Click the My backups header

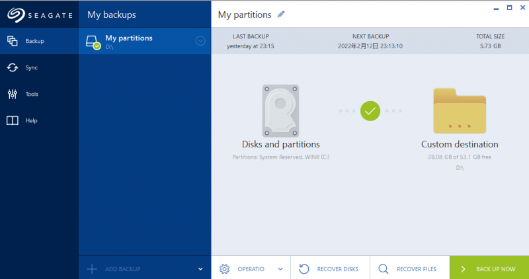click(x=112, y=15)
